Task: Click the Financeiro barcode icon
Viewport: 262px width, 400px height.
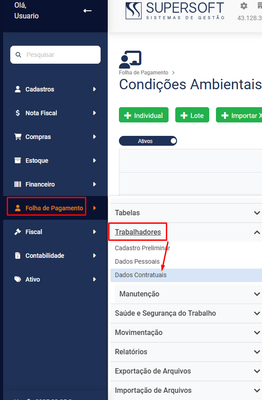Action: pyautogui.click(x=17, y=184)
